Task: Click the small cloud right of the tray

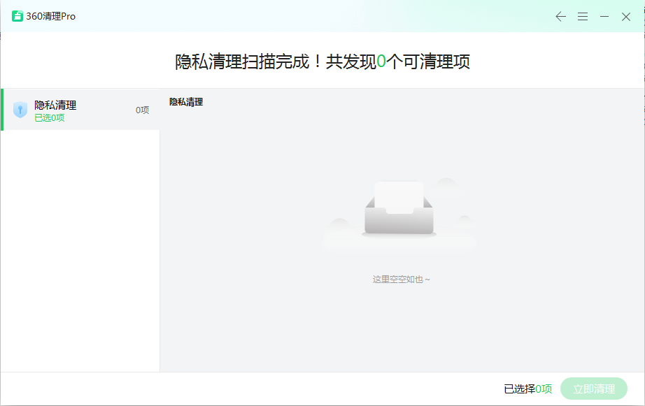Action: click(x=463, y=220)
